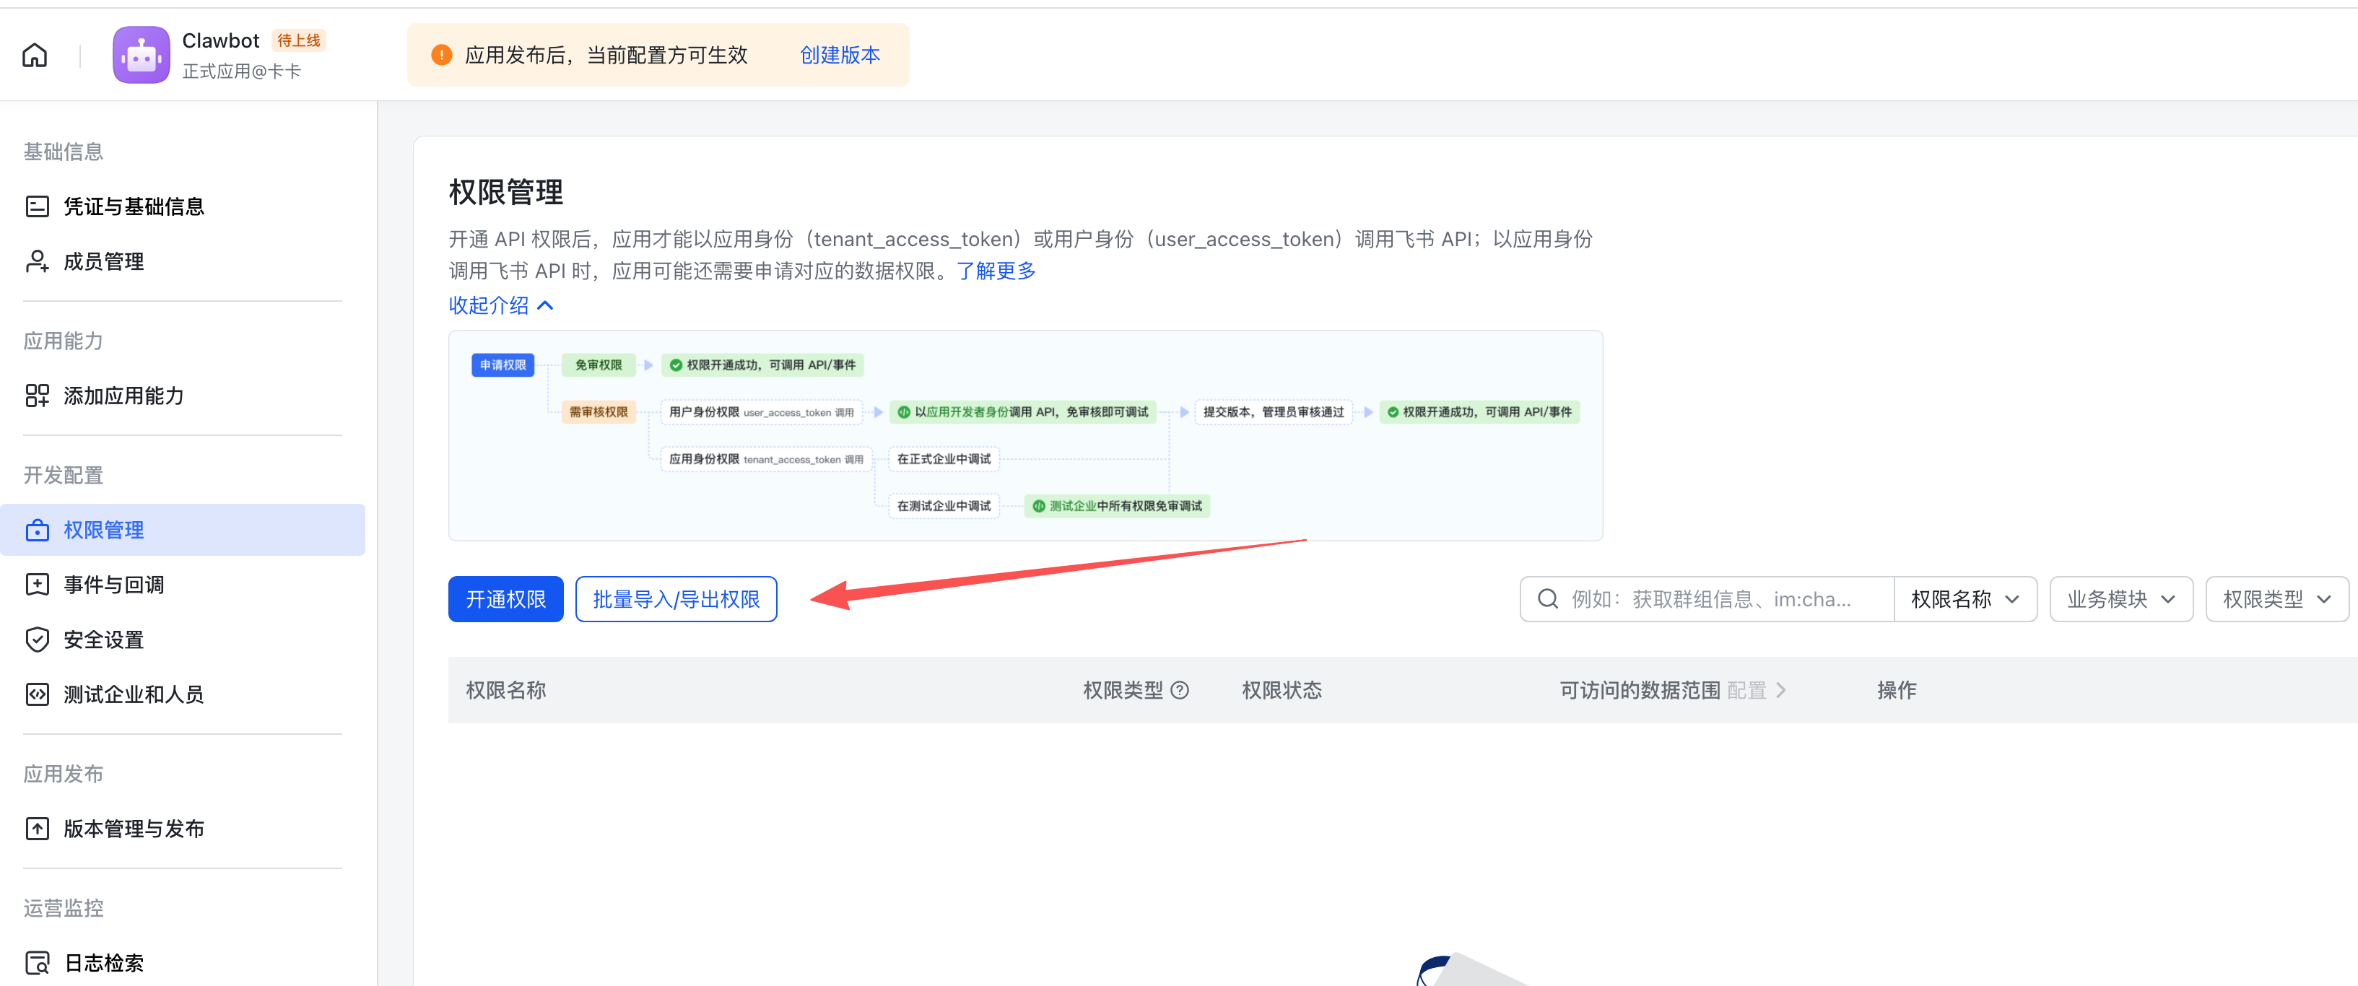The image size is (2358, 986).
Task: Click the Clawbot robot app icon
Action: (x=141, y=55)
